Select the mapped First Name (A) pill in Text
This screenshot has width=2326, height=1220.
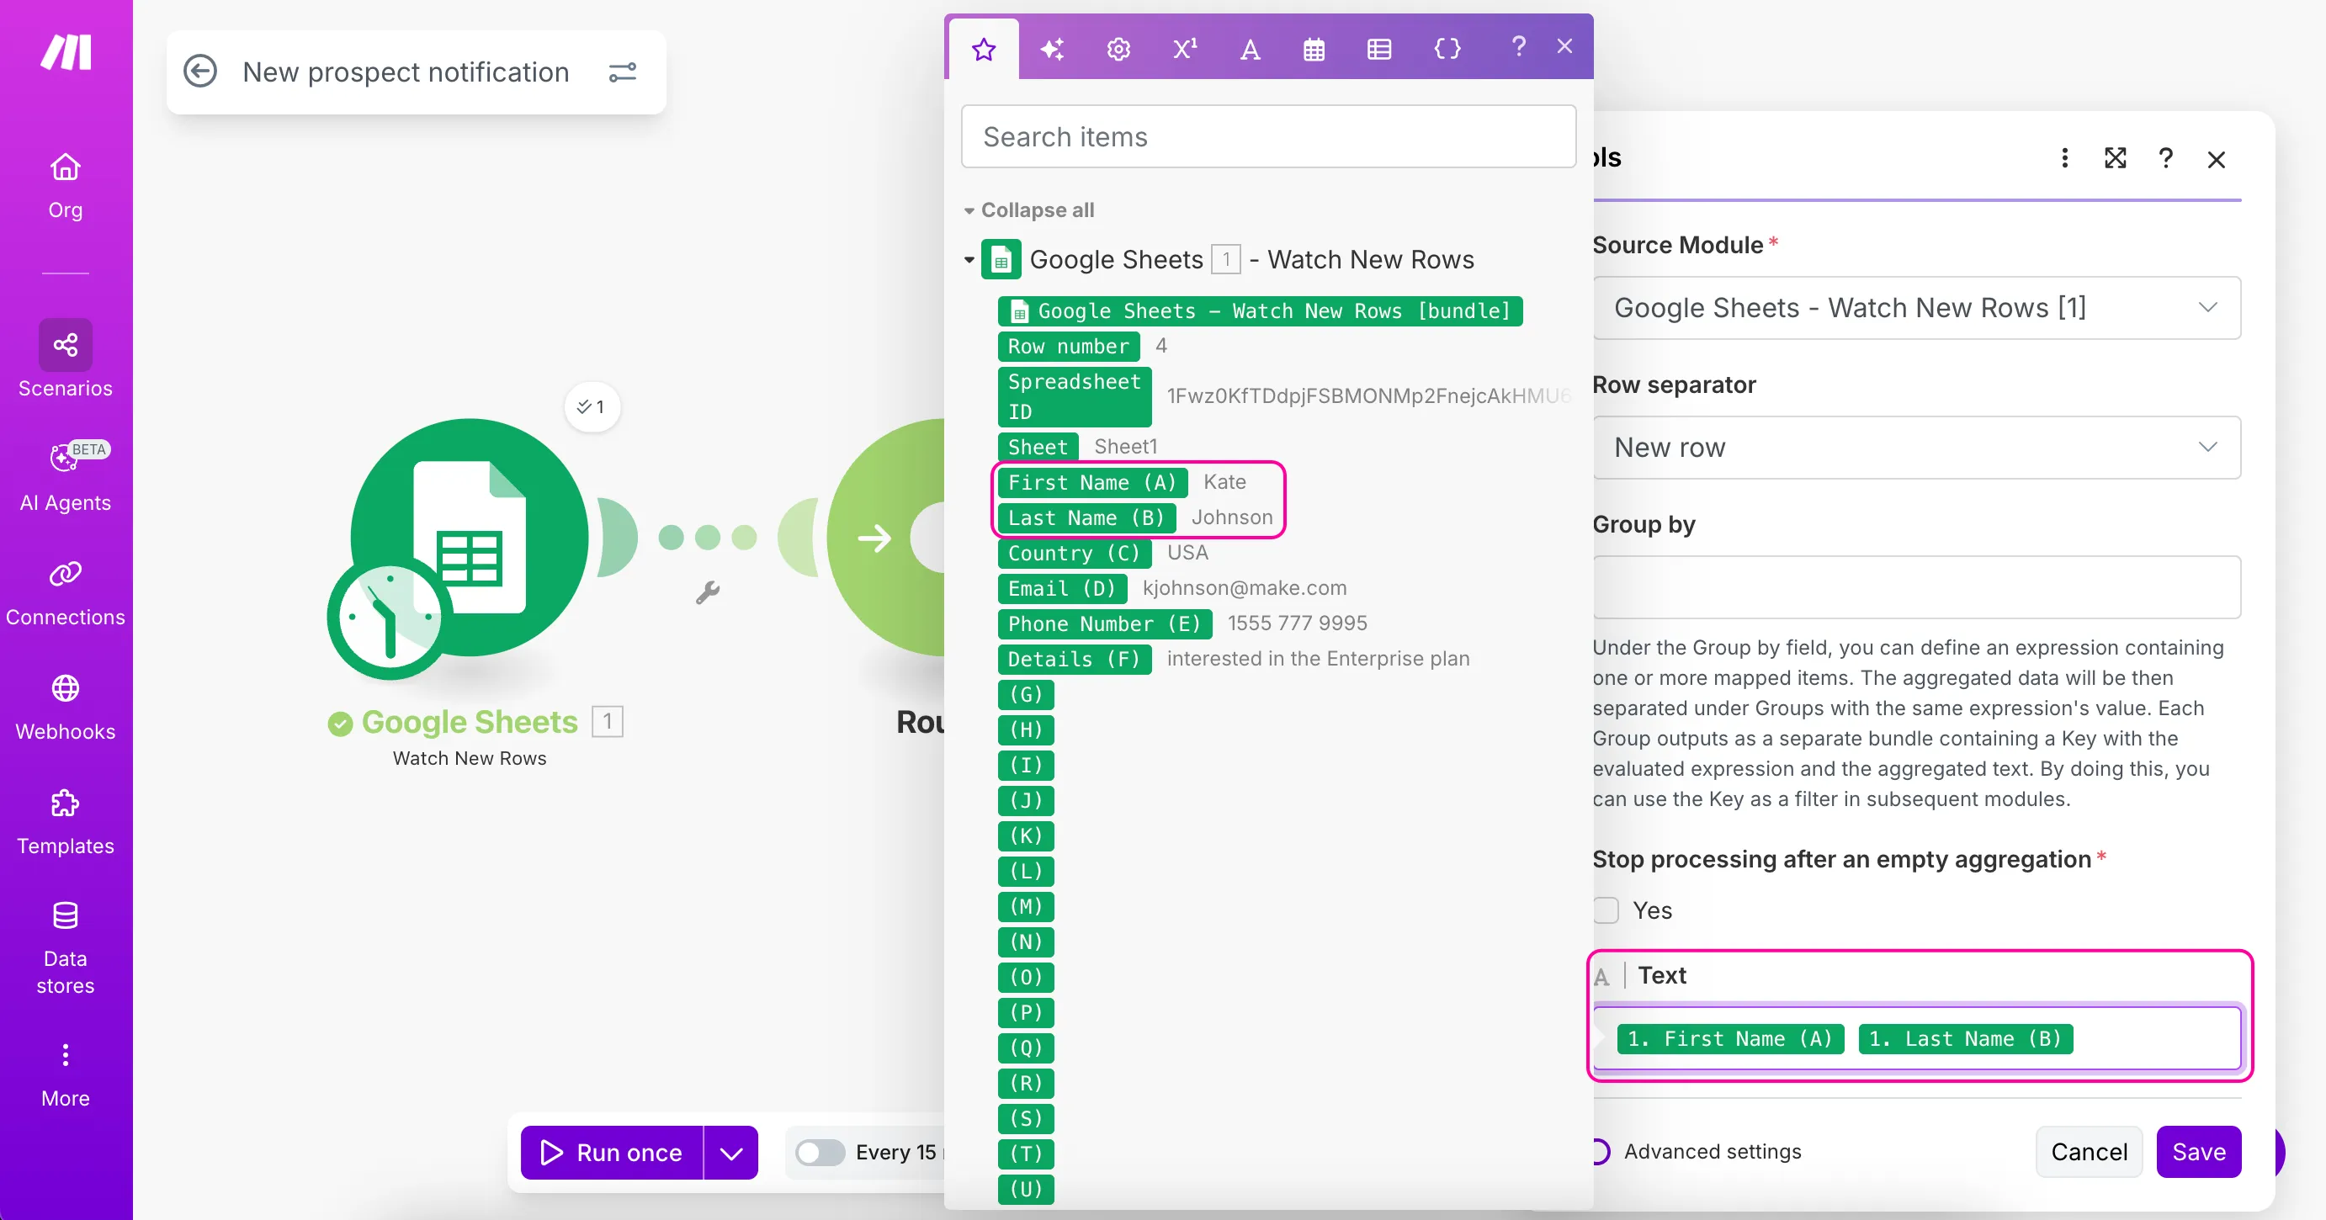tap(1729, 1038)
